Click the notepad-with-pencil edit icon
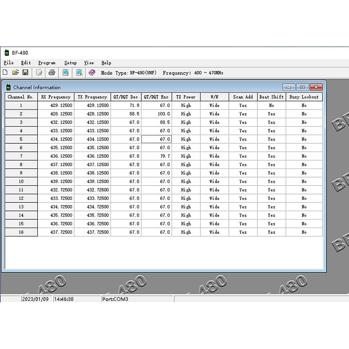349x349 pixels. [x=39, y=72]
